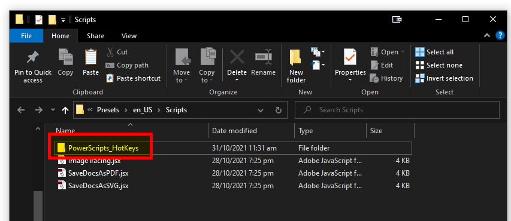Click the Copy icon in Clipboard group

coord(65,57)
